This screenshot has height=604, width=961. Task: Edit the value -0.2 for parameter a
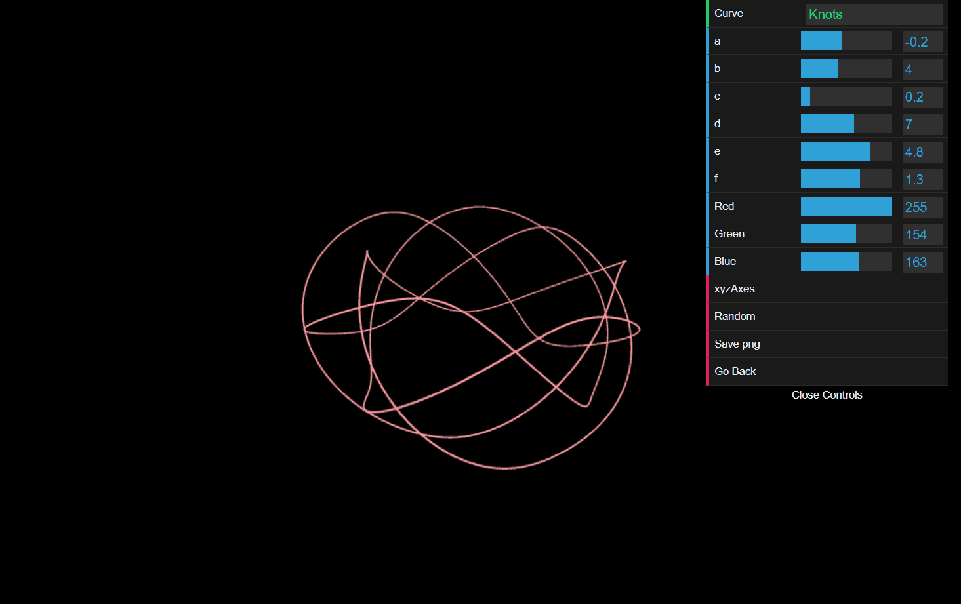coord(922,42)
